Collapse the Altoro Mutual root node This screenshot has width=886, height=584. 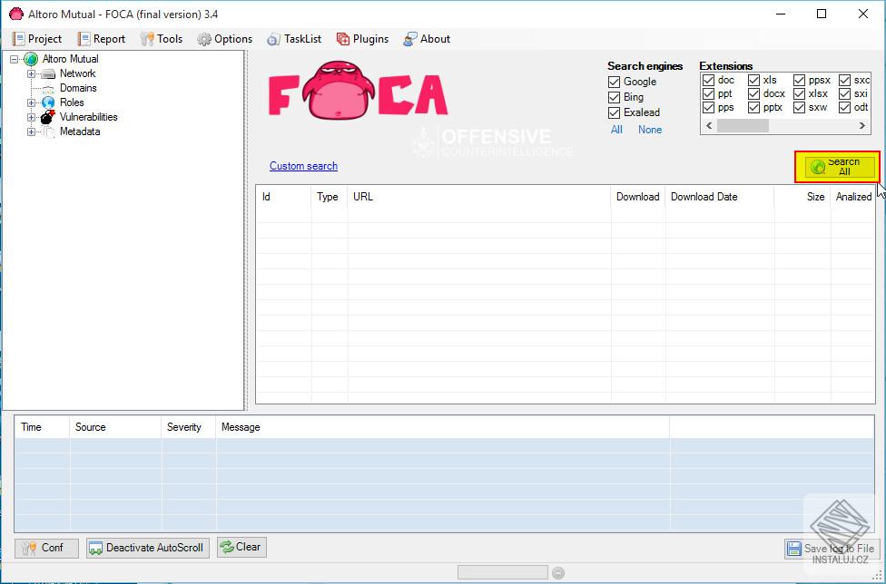click(15, 59)
